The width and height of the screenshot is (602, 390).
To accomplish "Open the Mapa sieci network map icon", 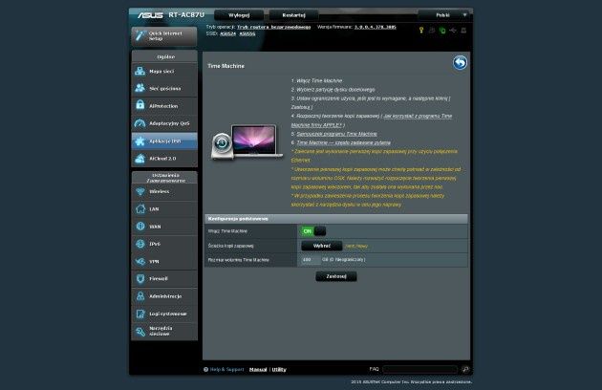I will [x=140, y=71].
